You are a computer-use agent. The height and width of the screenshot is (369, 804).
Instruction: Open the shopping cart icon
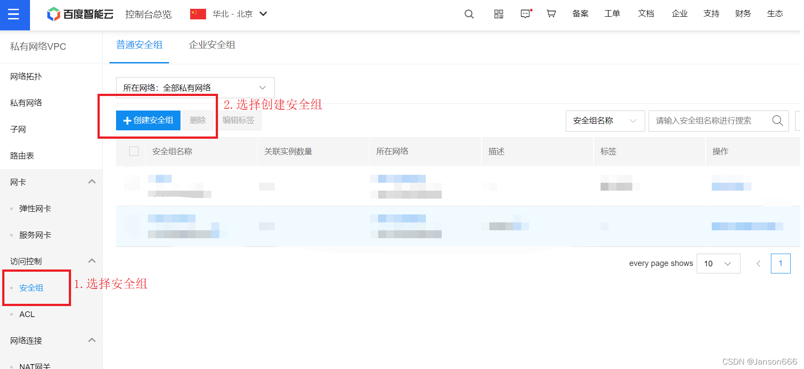point(551,14)
